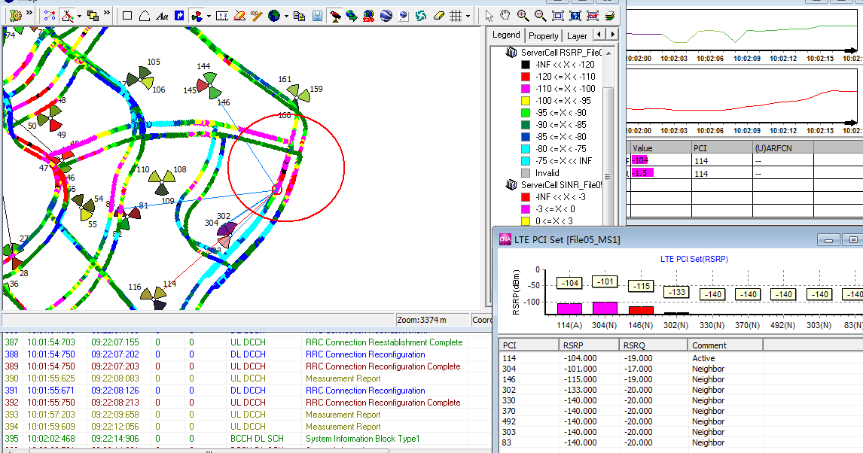Click the Save icon on the map toolbar
Image resolution: width=863 pixels, height=453 pixels.
317,14
